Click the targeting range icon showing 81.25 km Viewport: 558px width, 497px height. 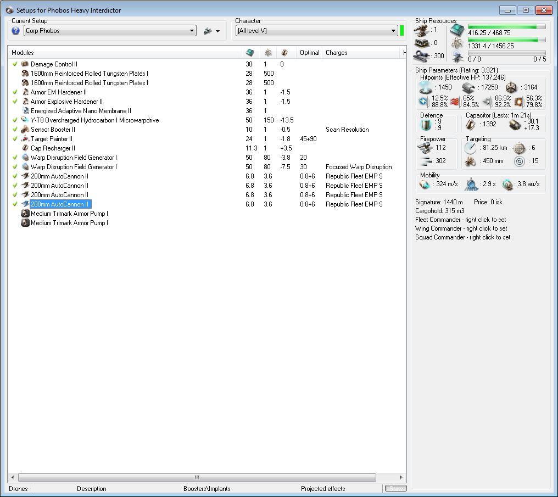point(470,148)
